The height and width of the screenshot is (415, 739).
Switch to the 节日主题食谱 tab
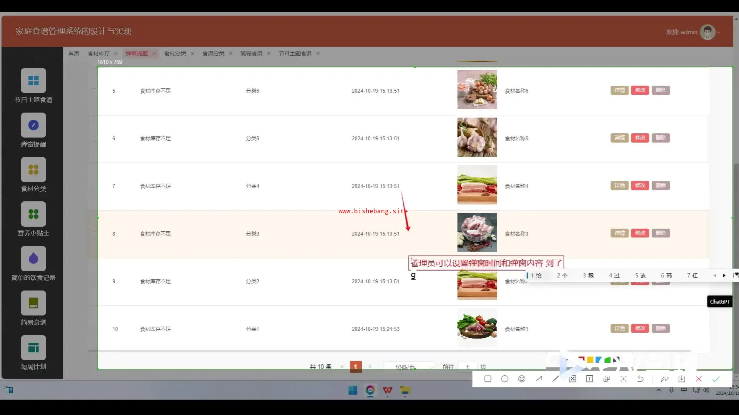coord(295,53)
